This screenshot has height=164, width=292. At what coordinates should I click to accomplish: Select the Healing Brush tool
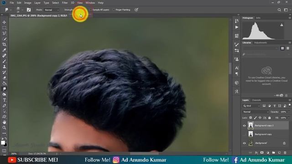click(4, 56)
